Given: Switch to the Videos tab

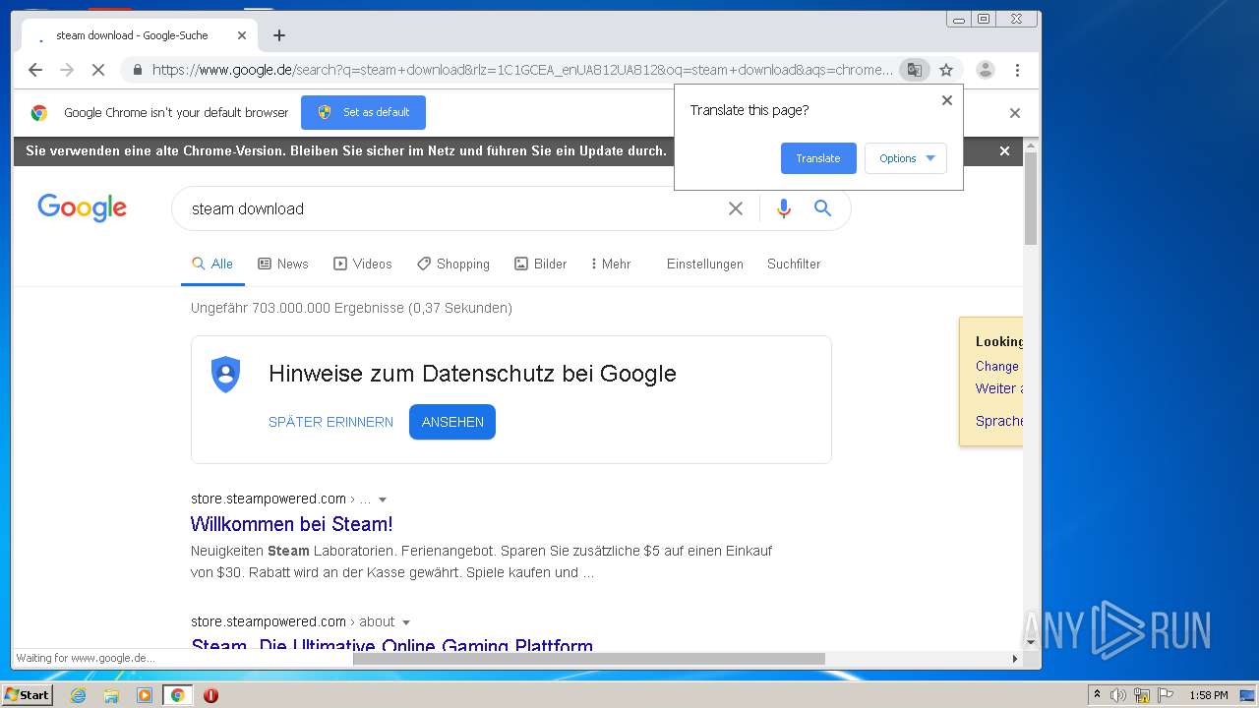Looking at the screenshot, I should tap(363, 264).
